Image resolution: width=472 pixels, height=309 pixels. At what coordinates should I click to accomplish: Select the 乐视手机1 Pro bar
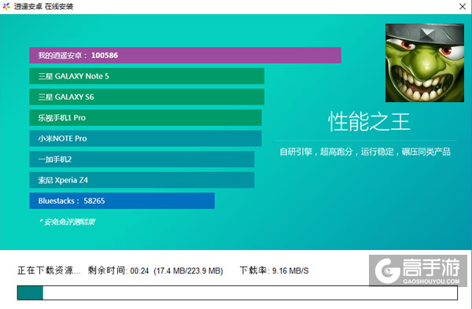click(146, 118)
